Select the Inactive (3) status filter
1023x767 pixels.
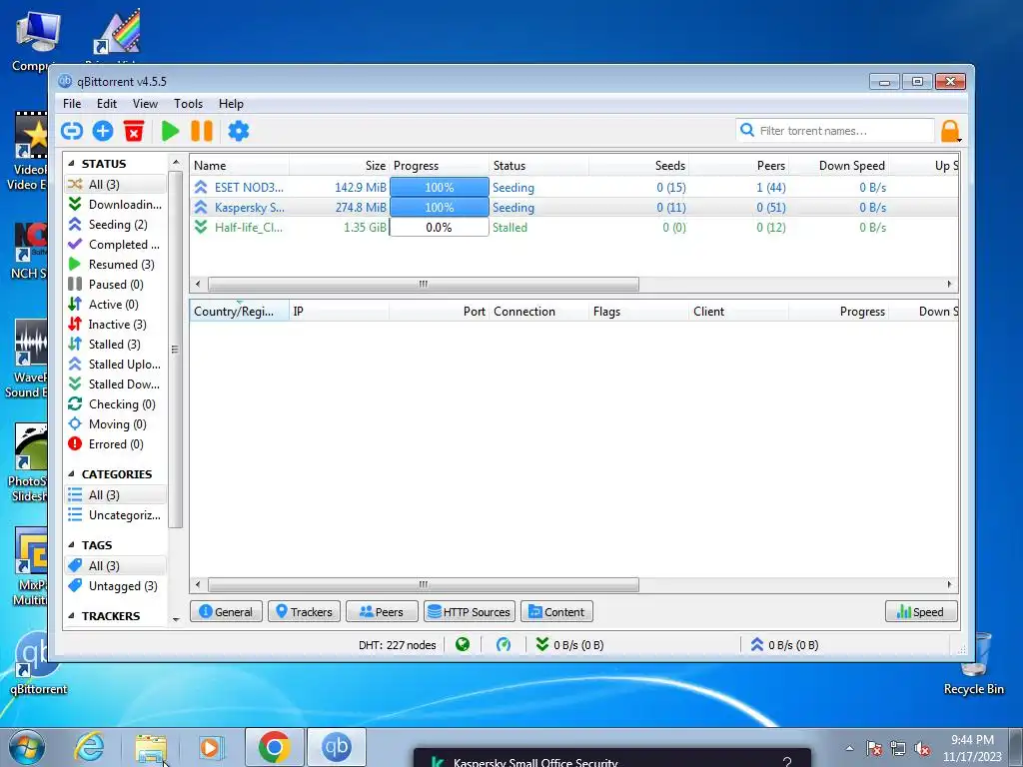(116, 325)
